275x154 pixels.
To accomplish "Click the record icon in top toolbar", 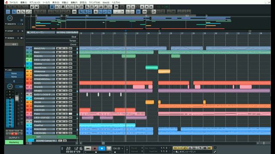I will point(147,7).
